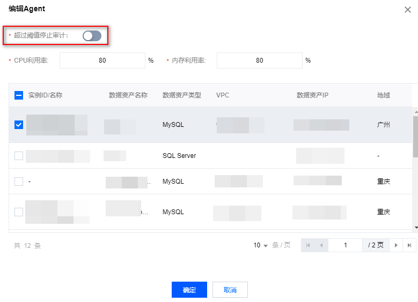Close the 编辑Agent dialog with X
Screen dimensions: 418x302
coord(407,10)
